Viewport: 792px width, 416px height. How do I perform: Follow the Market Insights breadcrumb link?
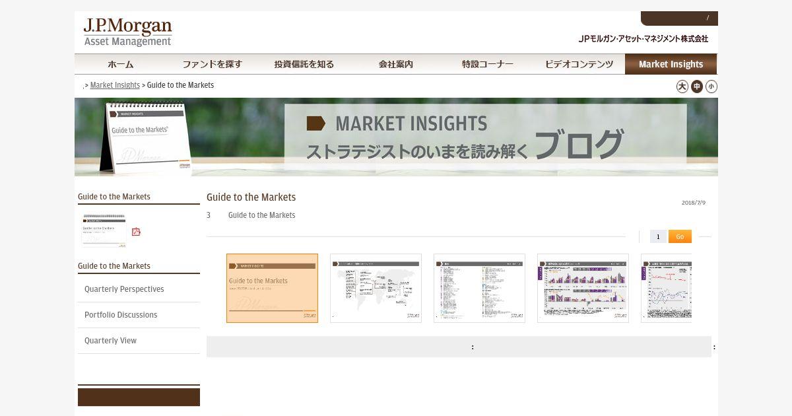tap(115, 85)
